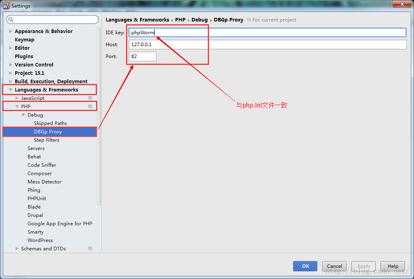
Task: Open the Skipped Paths page
Action: 50,123
